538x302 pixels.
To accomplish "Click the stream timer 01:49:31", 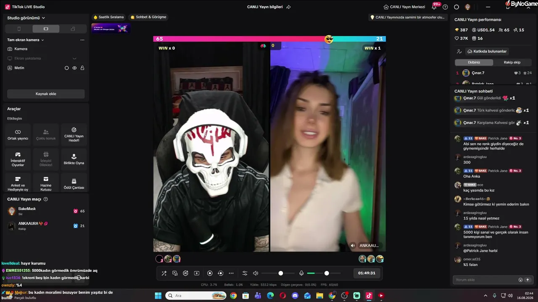I will click(367, 273).
